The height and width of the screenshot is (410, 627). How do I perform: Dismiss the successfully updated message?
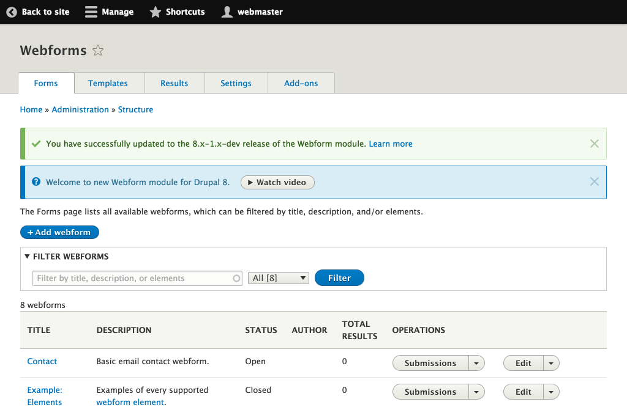(x=594, y=144)
